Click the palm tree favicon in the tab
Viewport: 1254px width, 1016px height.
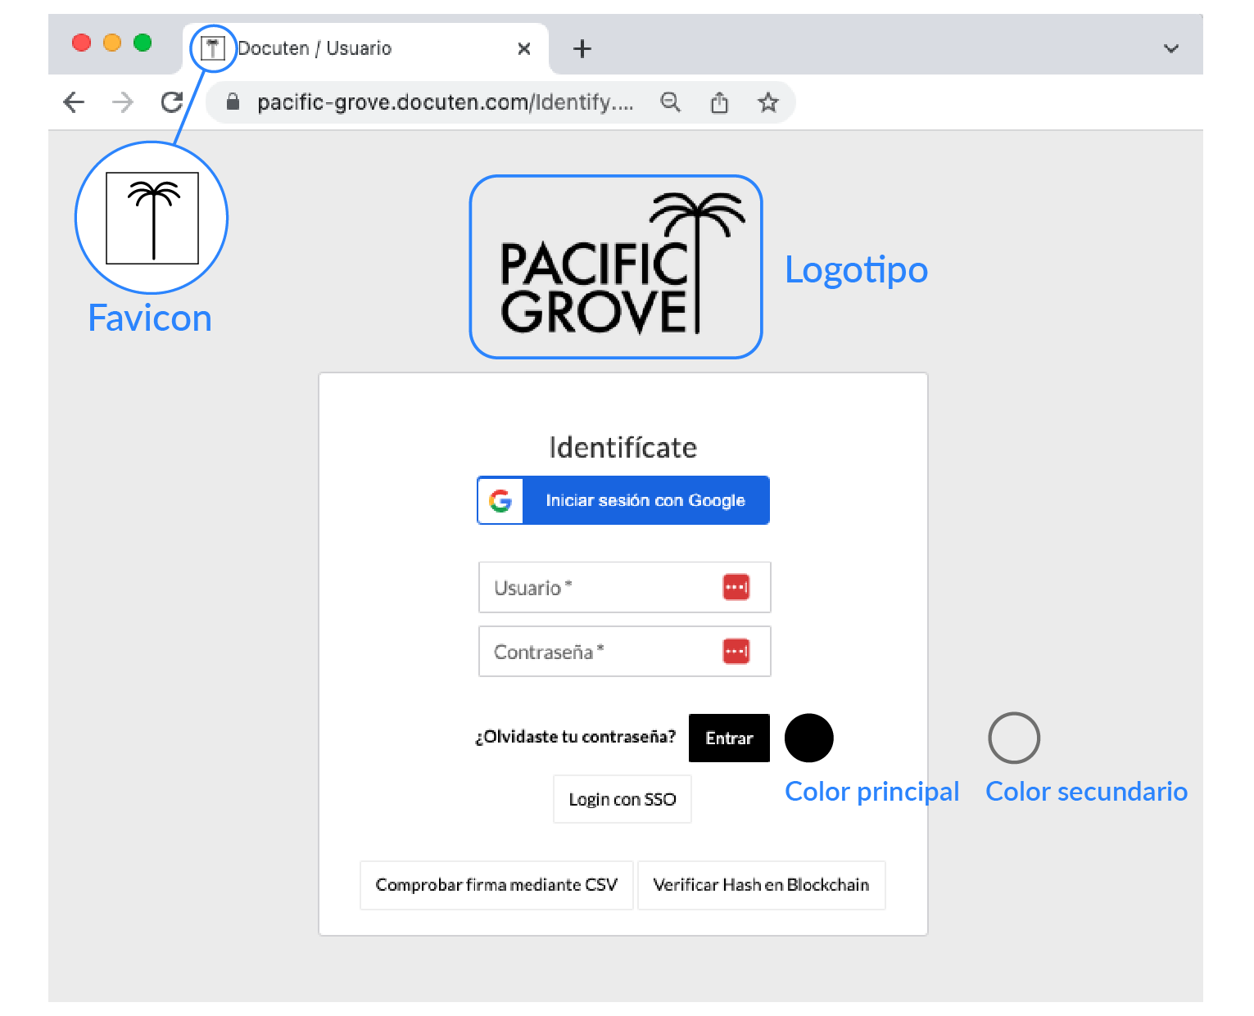point(213,48)
